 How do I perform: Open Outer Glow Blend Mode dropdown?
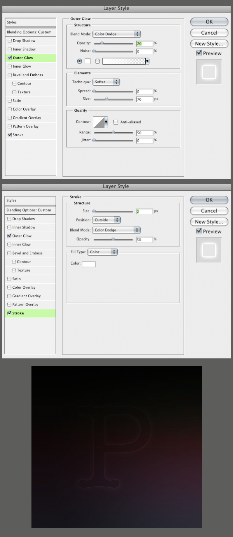116,34
